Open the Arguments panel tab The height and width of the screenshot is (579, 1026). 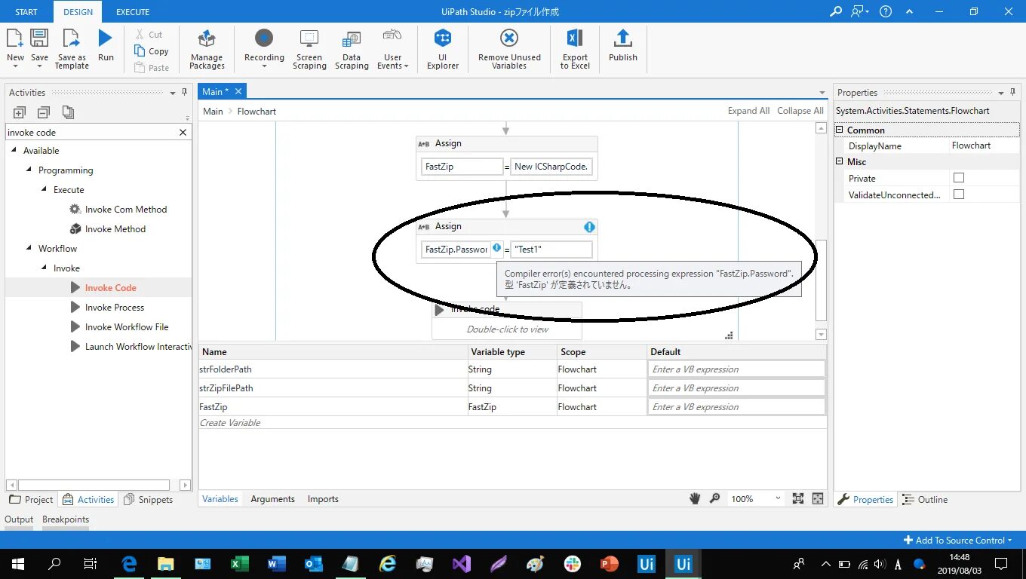click(272, 499)
